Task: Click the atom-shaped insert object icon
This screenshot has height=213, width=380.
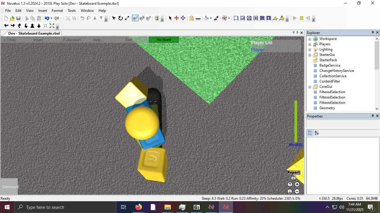Action: pyautogui.click(x=224, y=18)
